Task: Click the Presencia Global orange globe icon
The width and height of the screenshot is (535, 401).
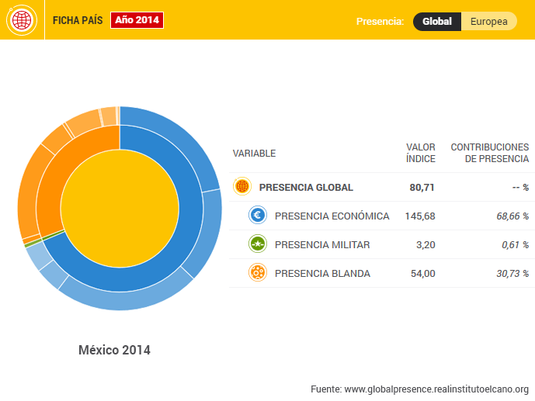Action: coord(241,187)
